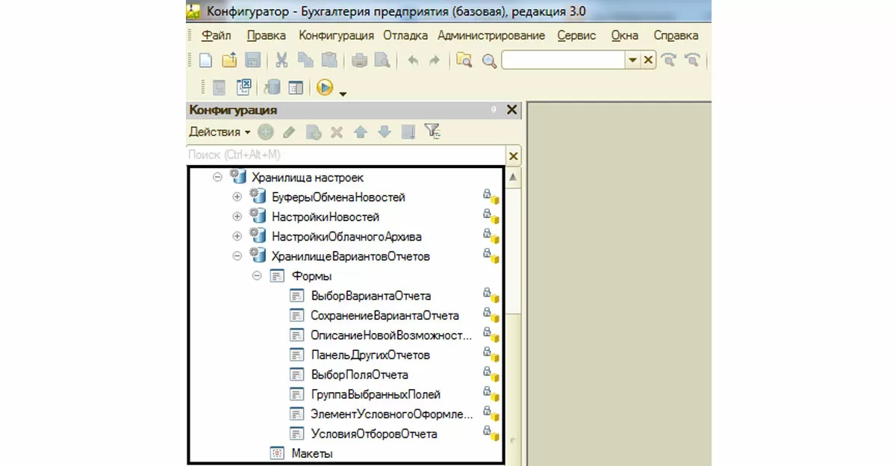Close the Конфигурация panel
Viewport: 896px width, 466px height.
pyautogui.click(x=511, y=110)
